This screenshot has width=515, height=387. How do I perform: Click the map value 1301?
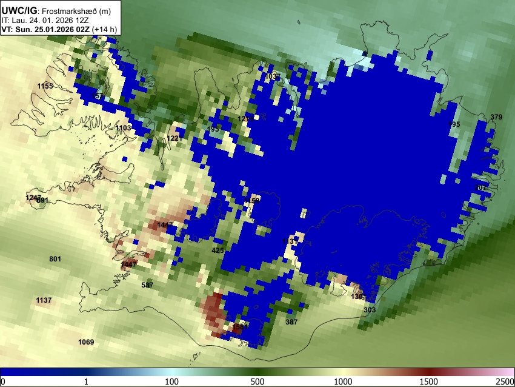(359, 297)
